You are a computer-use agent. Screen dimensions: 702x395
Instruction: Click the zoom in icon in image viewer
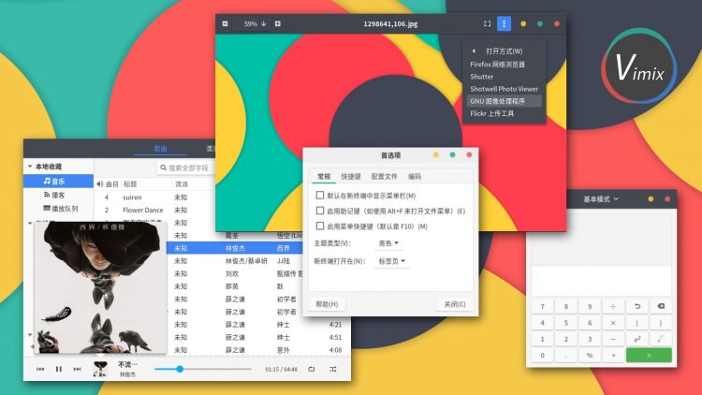pyautogui.click(x=278, y=23)
